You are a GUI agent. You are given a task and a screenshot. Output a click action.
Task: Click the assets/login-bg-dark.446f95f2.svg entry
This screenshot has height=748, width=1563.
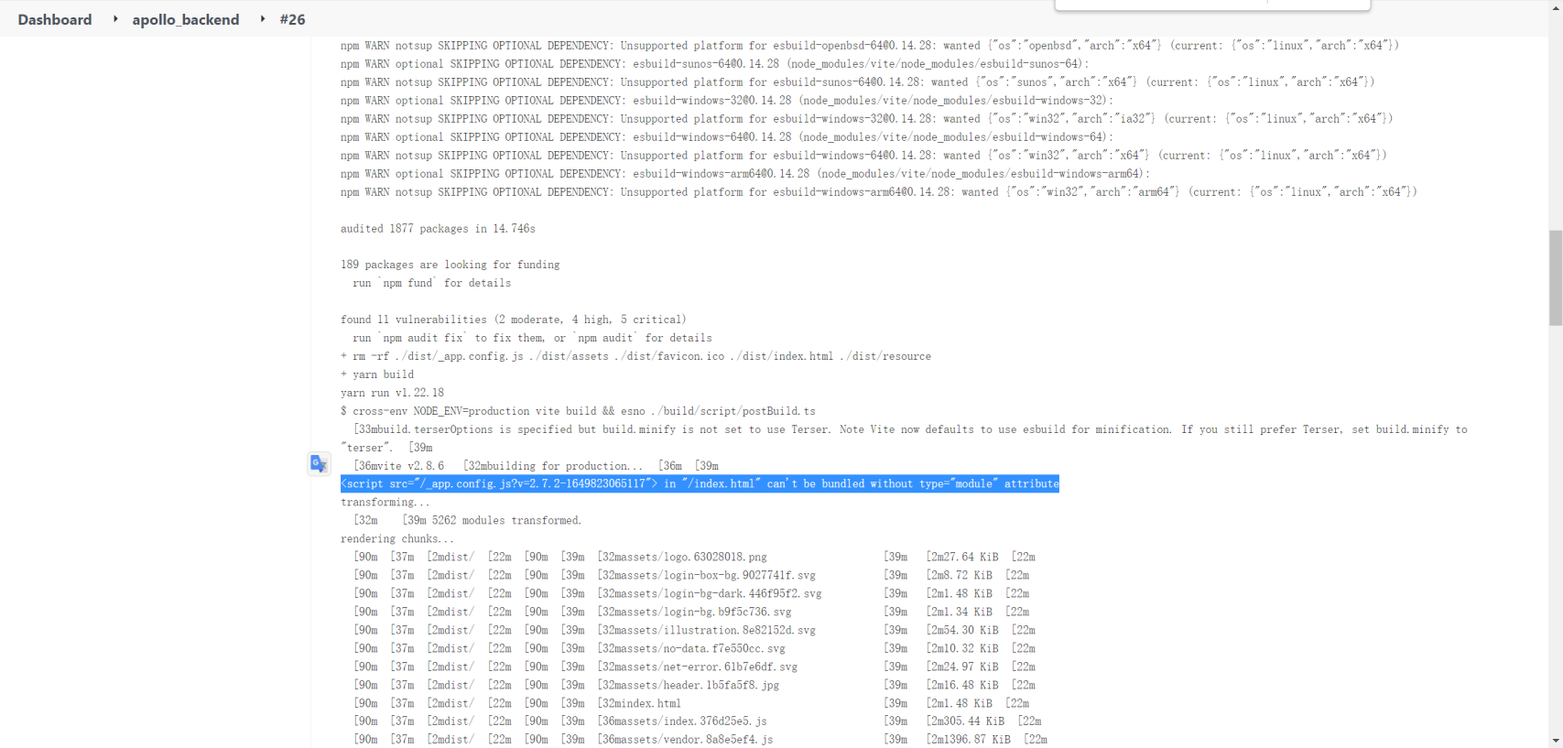tap(710, 593)
